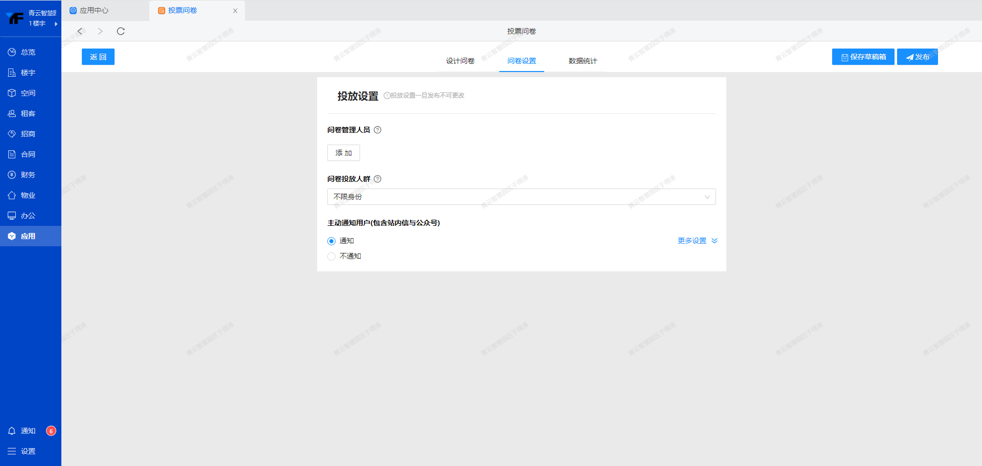Open the 不限身份 audience dropdown
The height and width of the screenshot is (466, 982).
521,197
